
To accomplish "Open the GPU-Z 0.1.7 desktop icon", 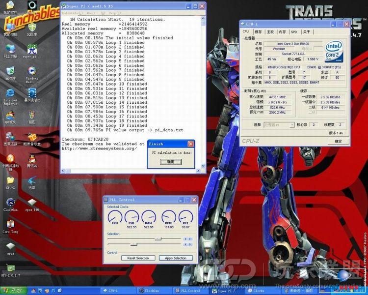I will pyautogui.click(x=10, y=270).
